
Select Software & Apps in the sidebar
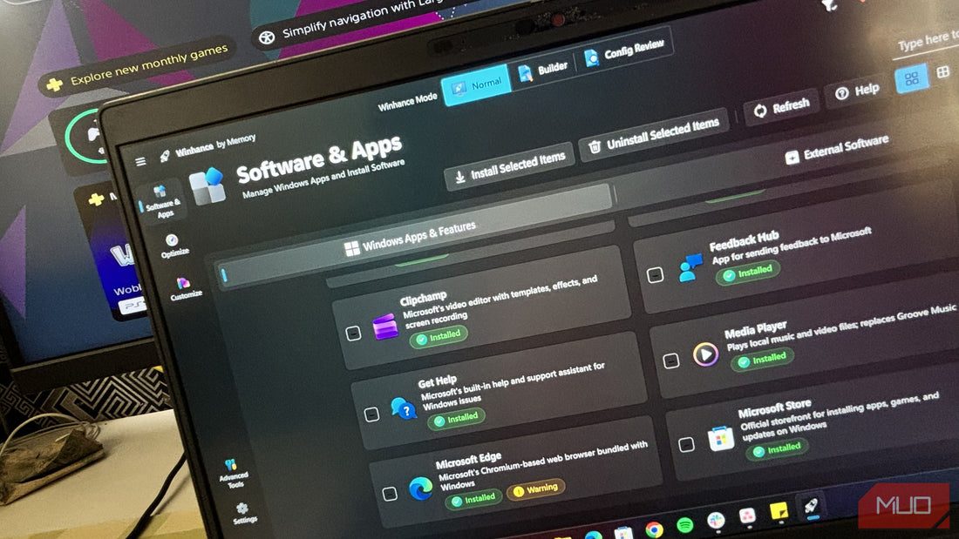pyautogui.click(x=162, y=201)
